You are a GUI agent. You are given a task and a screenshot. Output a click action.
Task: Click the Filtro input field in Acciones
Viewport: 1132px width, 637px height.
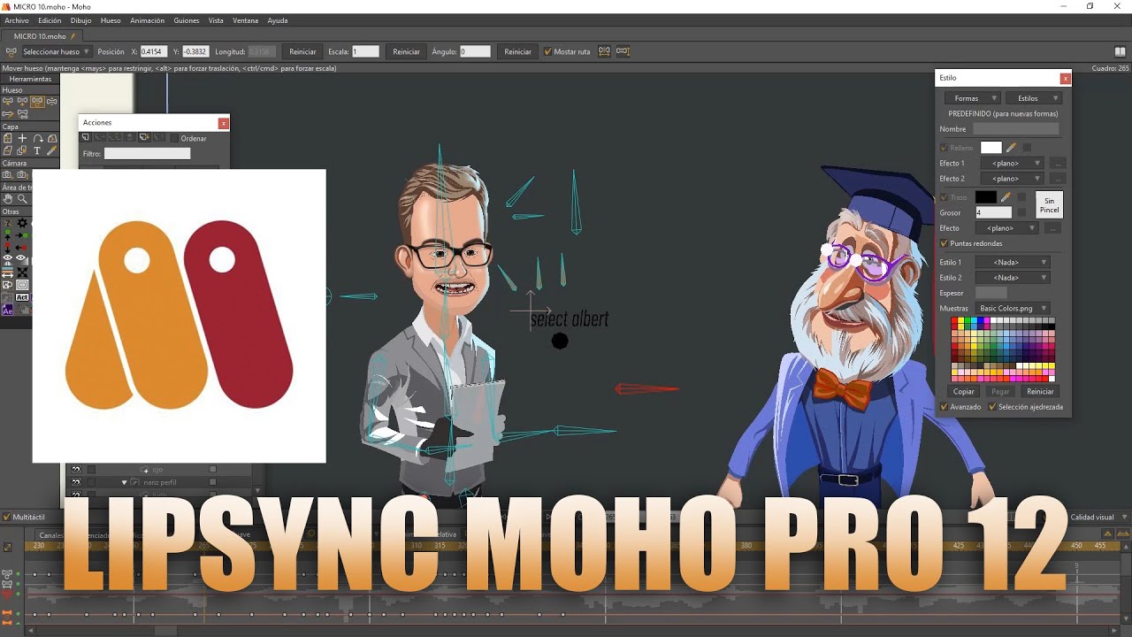pos(147,154)
